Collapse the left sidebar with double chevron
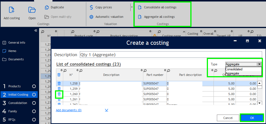This screenshot has width=266, height=124. (x=35, y=31)
